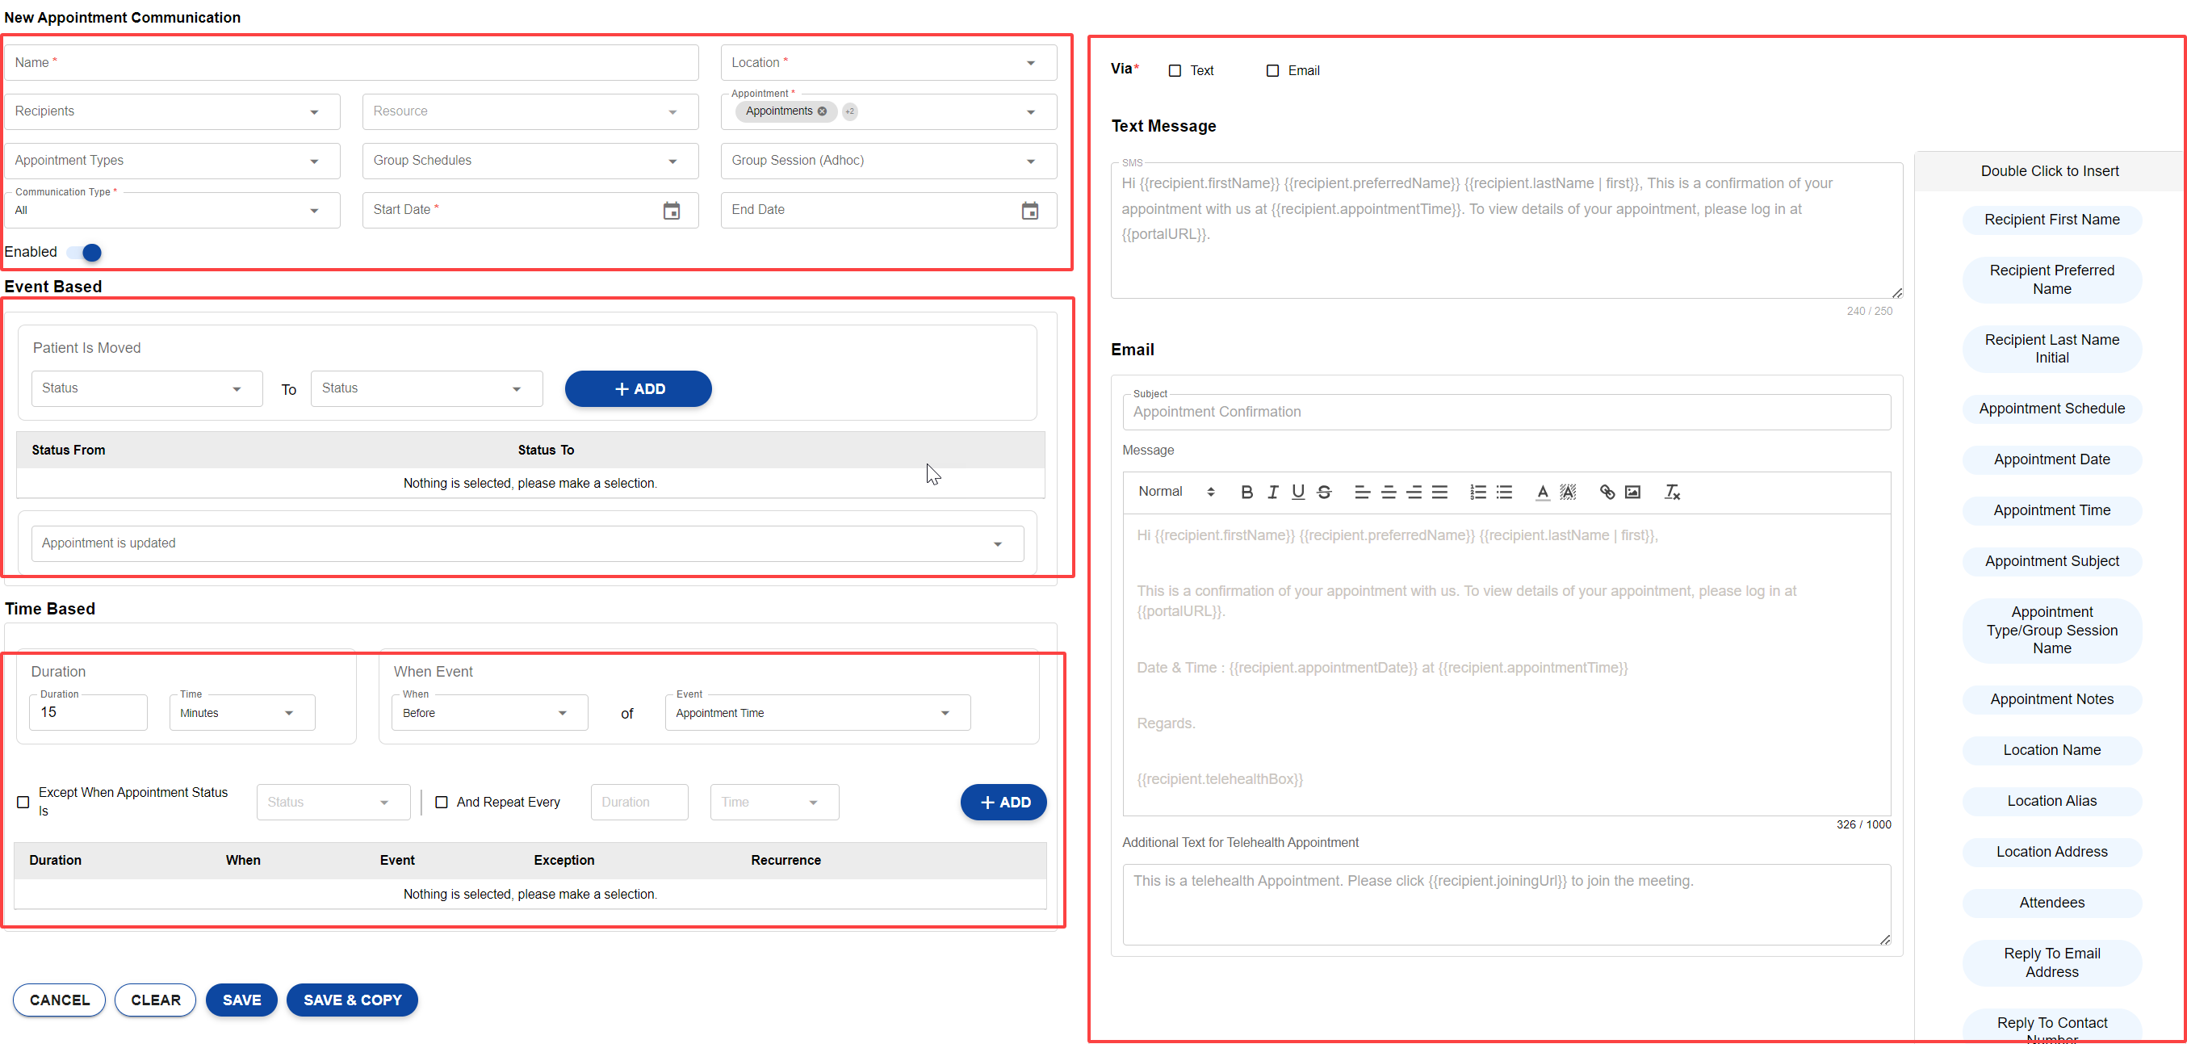Viewport: 2187px width, 1044px height.
Task: Toggle bold formatting in email editor
Action: 1246,492
